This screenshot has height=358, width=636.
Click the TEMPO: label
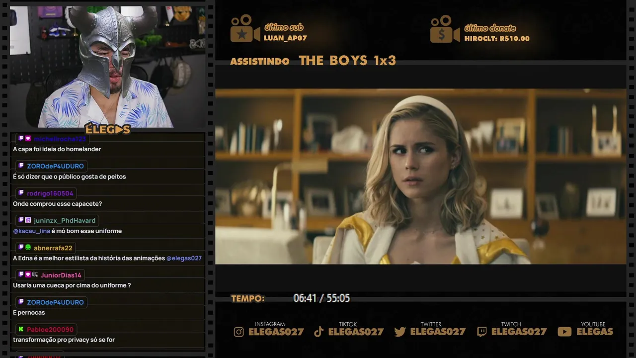(247, 299)
